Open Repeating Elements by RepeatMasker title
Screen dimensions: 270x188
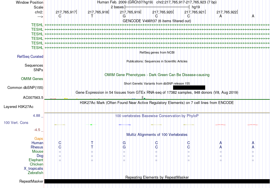click(x=157, y=177)
